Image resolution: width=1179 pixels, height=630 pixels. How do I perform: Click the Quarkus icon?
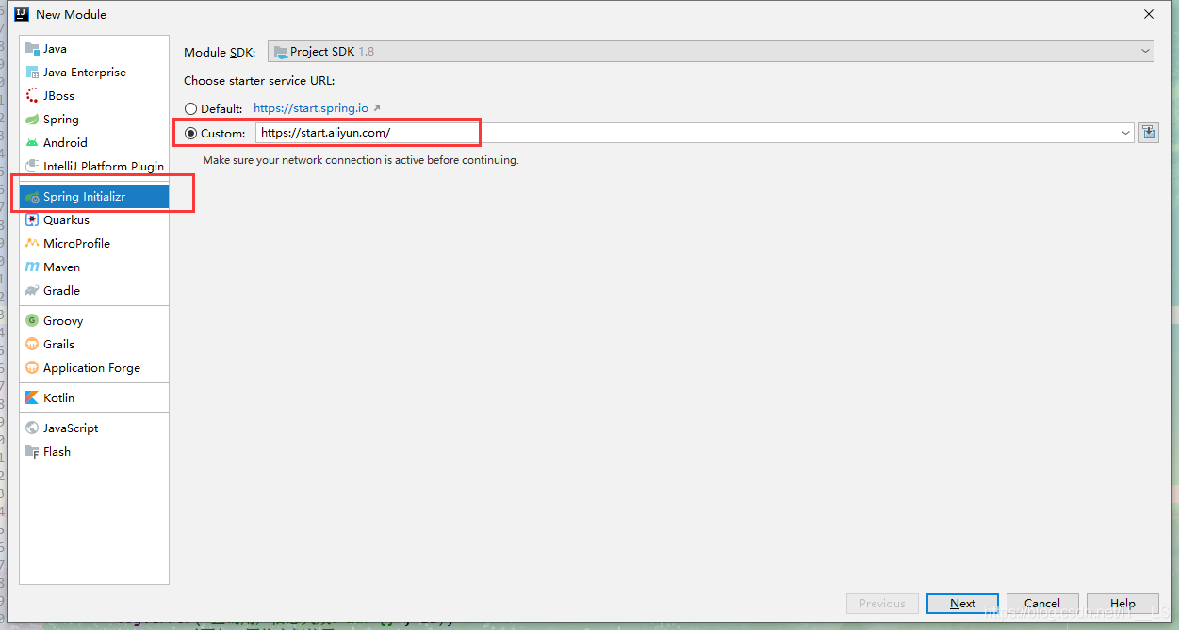(32, 220)
